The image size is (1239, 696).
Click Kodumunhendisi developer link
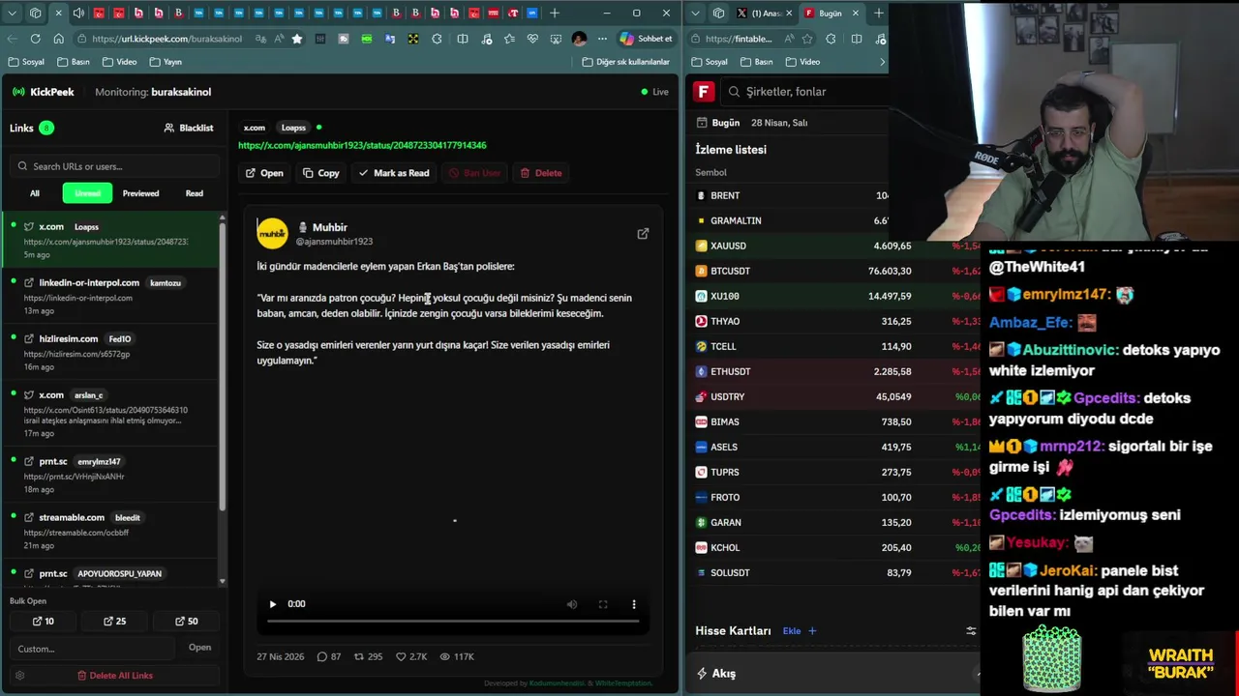557,683
